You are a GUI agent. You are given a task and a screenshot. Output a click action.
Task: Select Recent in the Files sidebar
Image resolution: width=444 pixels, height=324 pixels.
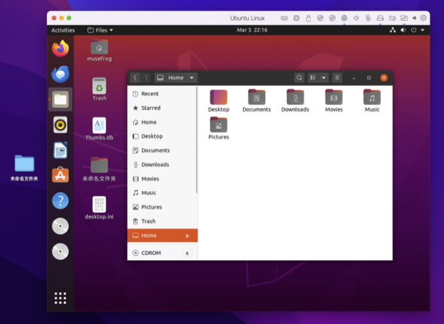[162, 94]
